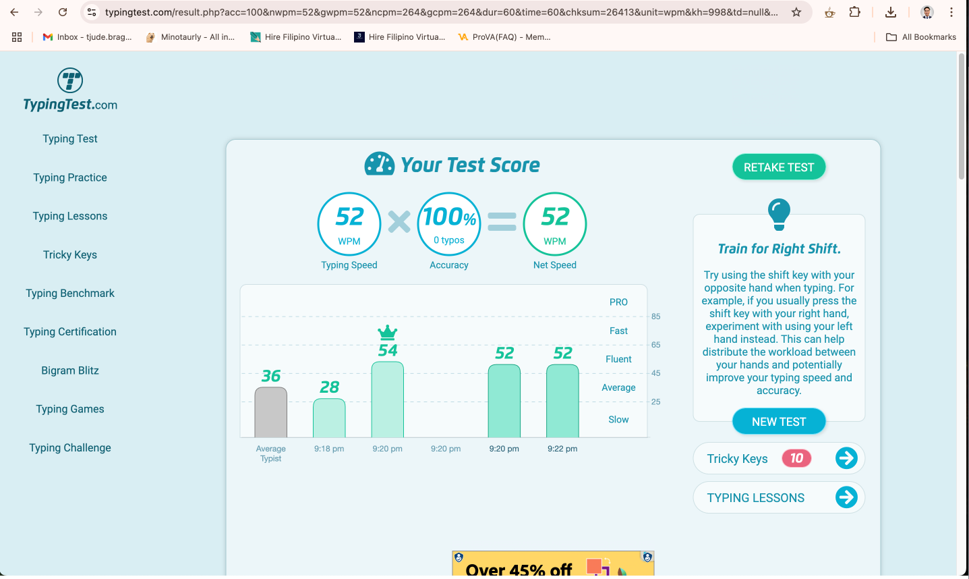The width and height of the screenshot is (969, 579).
Task: Bookmark this page with the star icon
Action: click(x=796, y=12)
